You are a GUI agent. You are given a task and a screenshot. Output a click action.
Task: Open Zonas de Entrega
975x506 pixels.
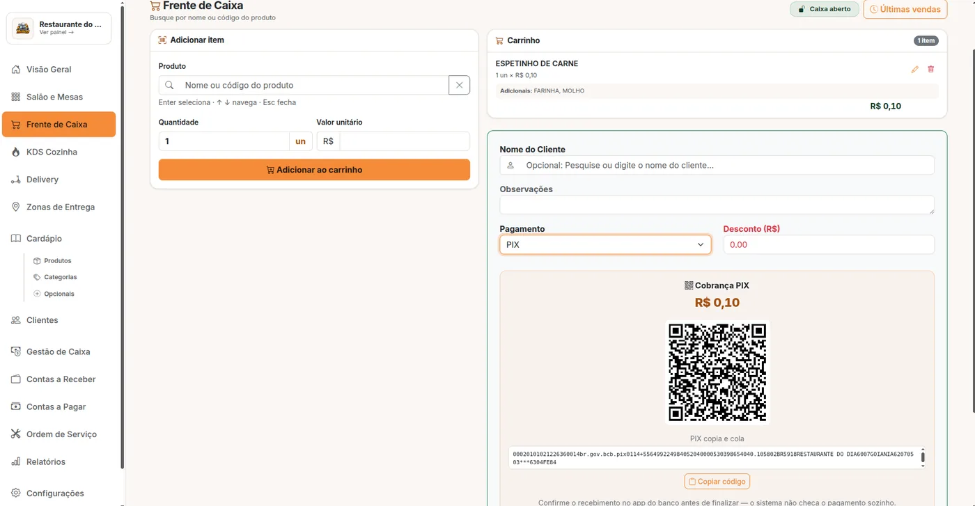tap(58, 207)
